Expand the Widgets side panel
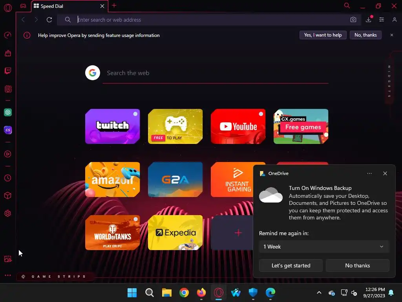 pos(389,81)
